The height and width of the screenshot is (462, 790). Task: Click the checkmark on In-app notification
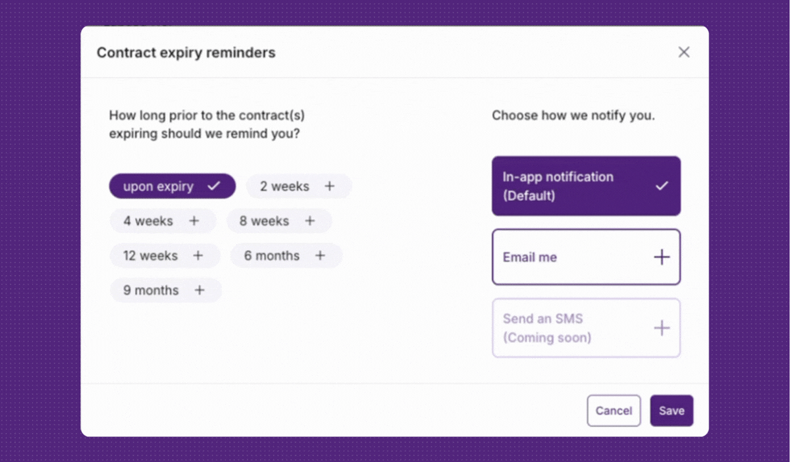click(x=662, y=186)
